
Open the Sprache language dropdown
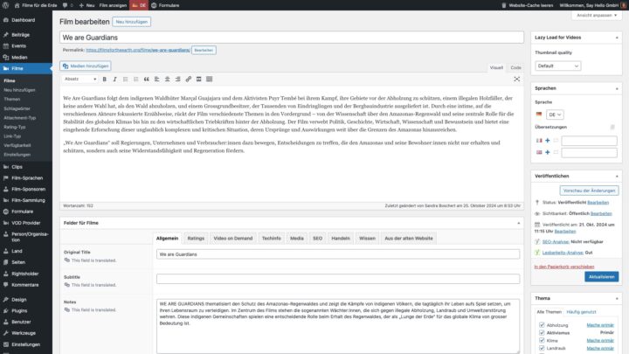click(554, 114)
